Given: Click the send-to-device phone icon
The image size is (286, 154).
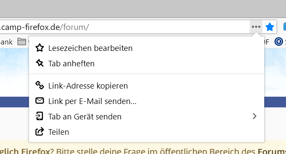Looking at the screenshot, I should tap(39, 116).
